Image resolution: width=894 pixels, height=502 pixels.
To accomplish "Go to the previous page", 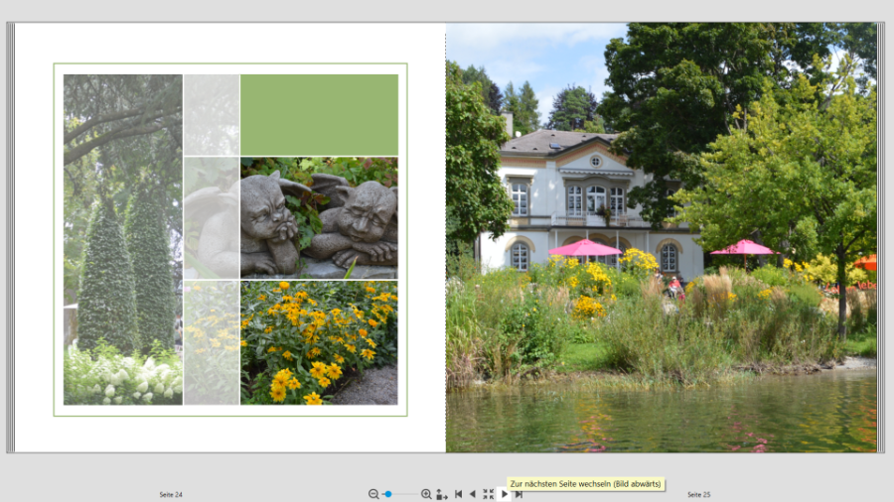I will click(x=473, y=494).
